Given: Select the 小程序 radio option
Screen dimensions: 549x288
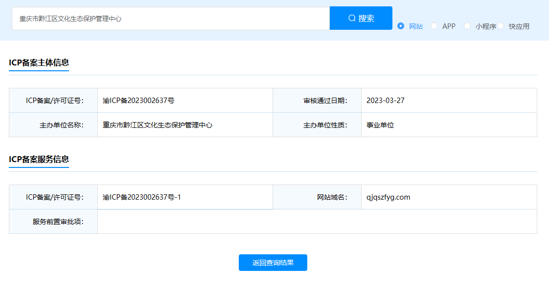Looking at the screenshot, I should tap(467, 26).
